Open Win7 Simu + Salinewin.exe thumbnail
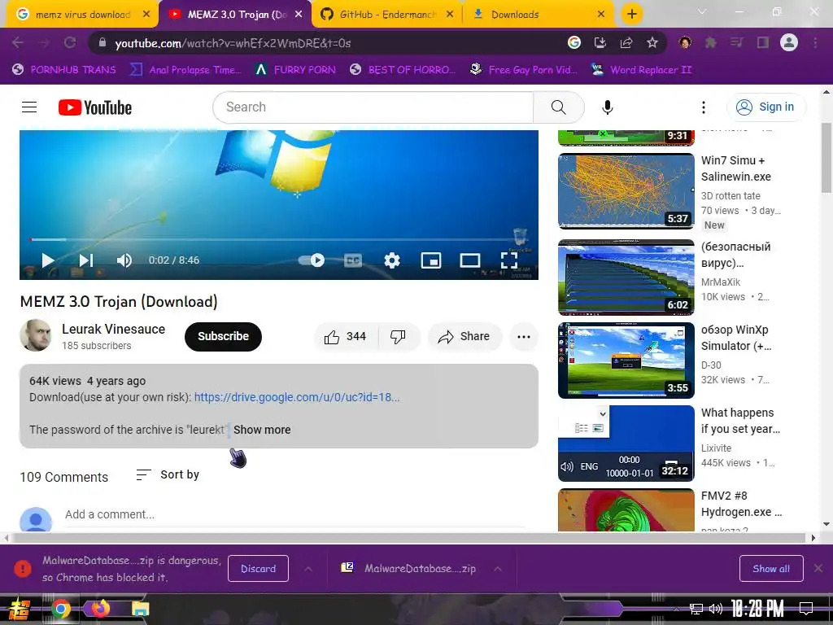 coord(626,191)
